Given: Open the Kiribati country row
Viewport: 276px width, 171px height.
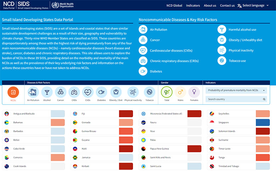Looking at the screenshot, I should pos(102,166).
